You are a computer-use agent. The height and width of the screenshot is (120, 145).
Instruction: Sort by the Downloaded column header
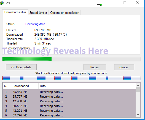[x=25, y=86]
